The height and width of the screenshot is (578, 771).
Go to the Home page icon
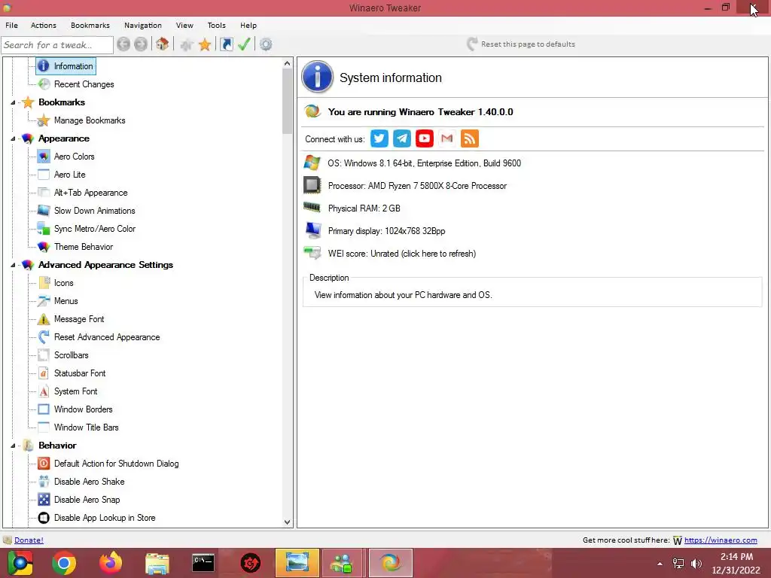coord(163,44)
